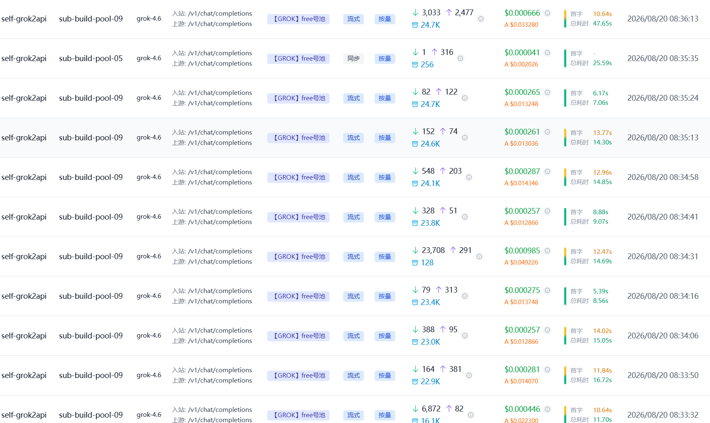
Task: Click cached tokens value 23.0K
Action: point(430,342)
